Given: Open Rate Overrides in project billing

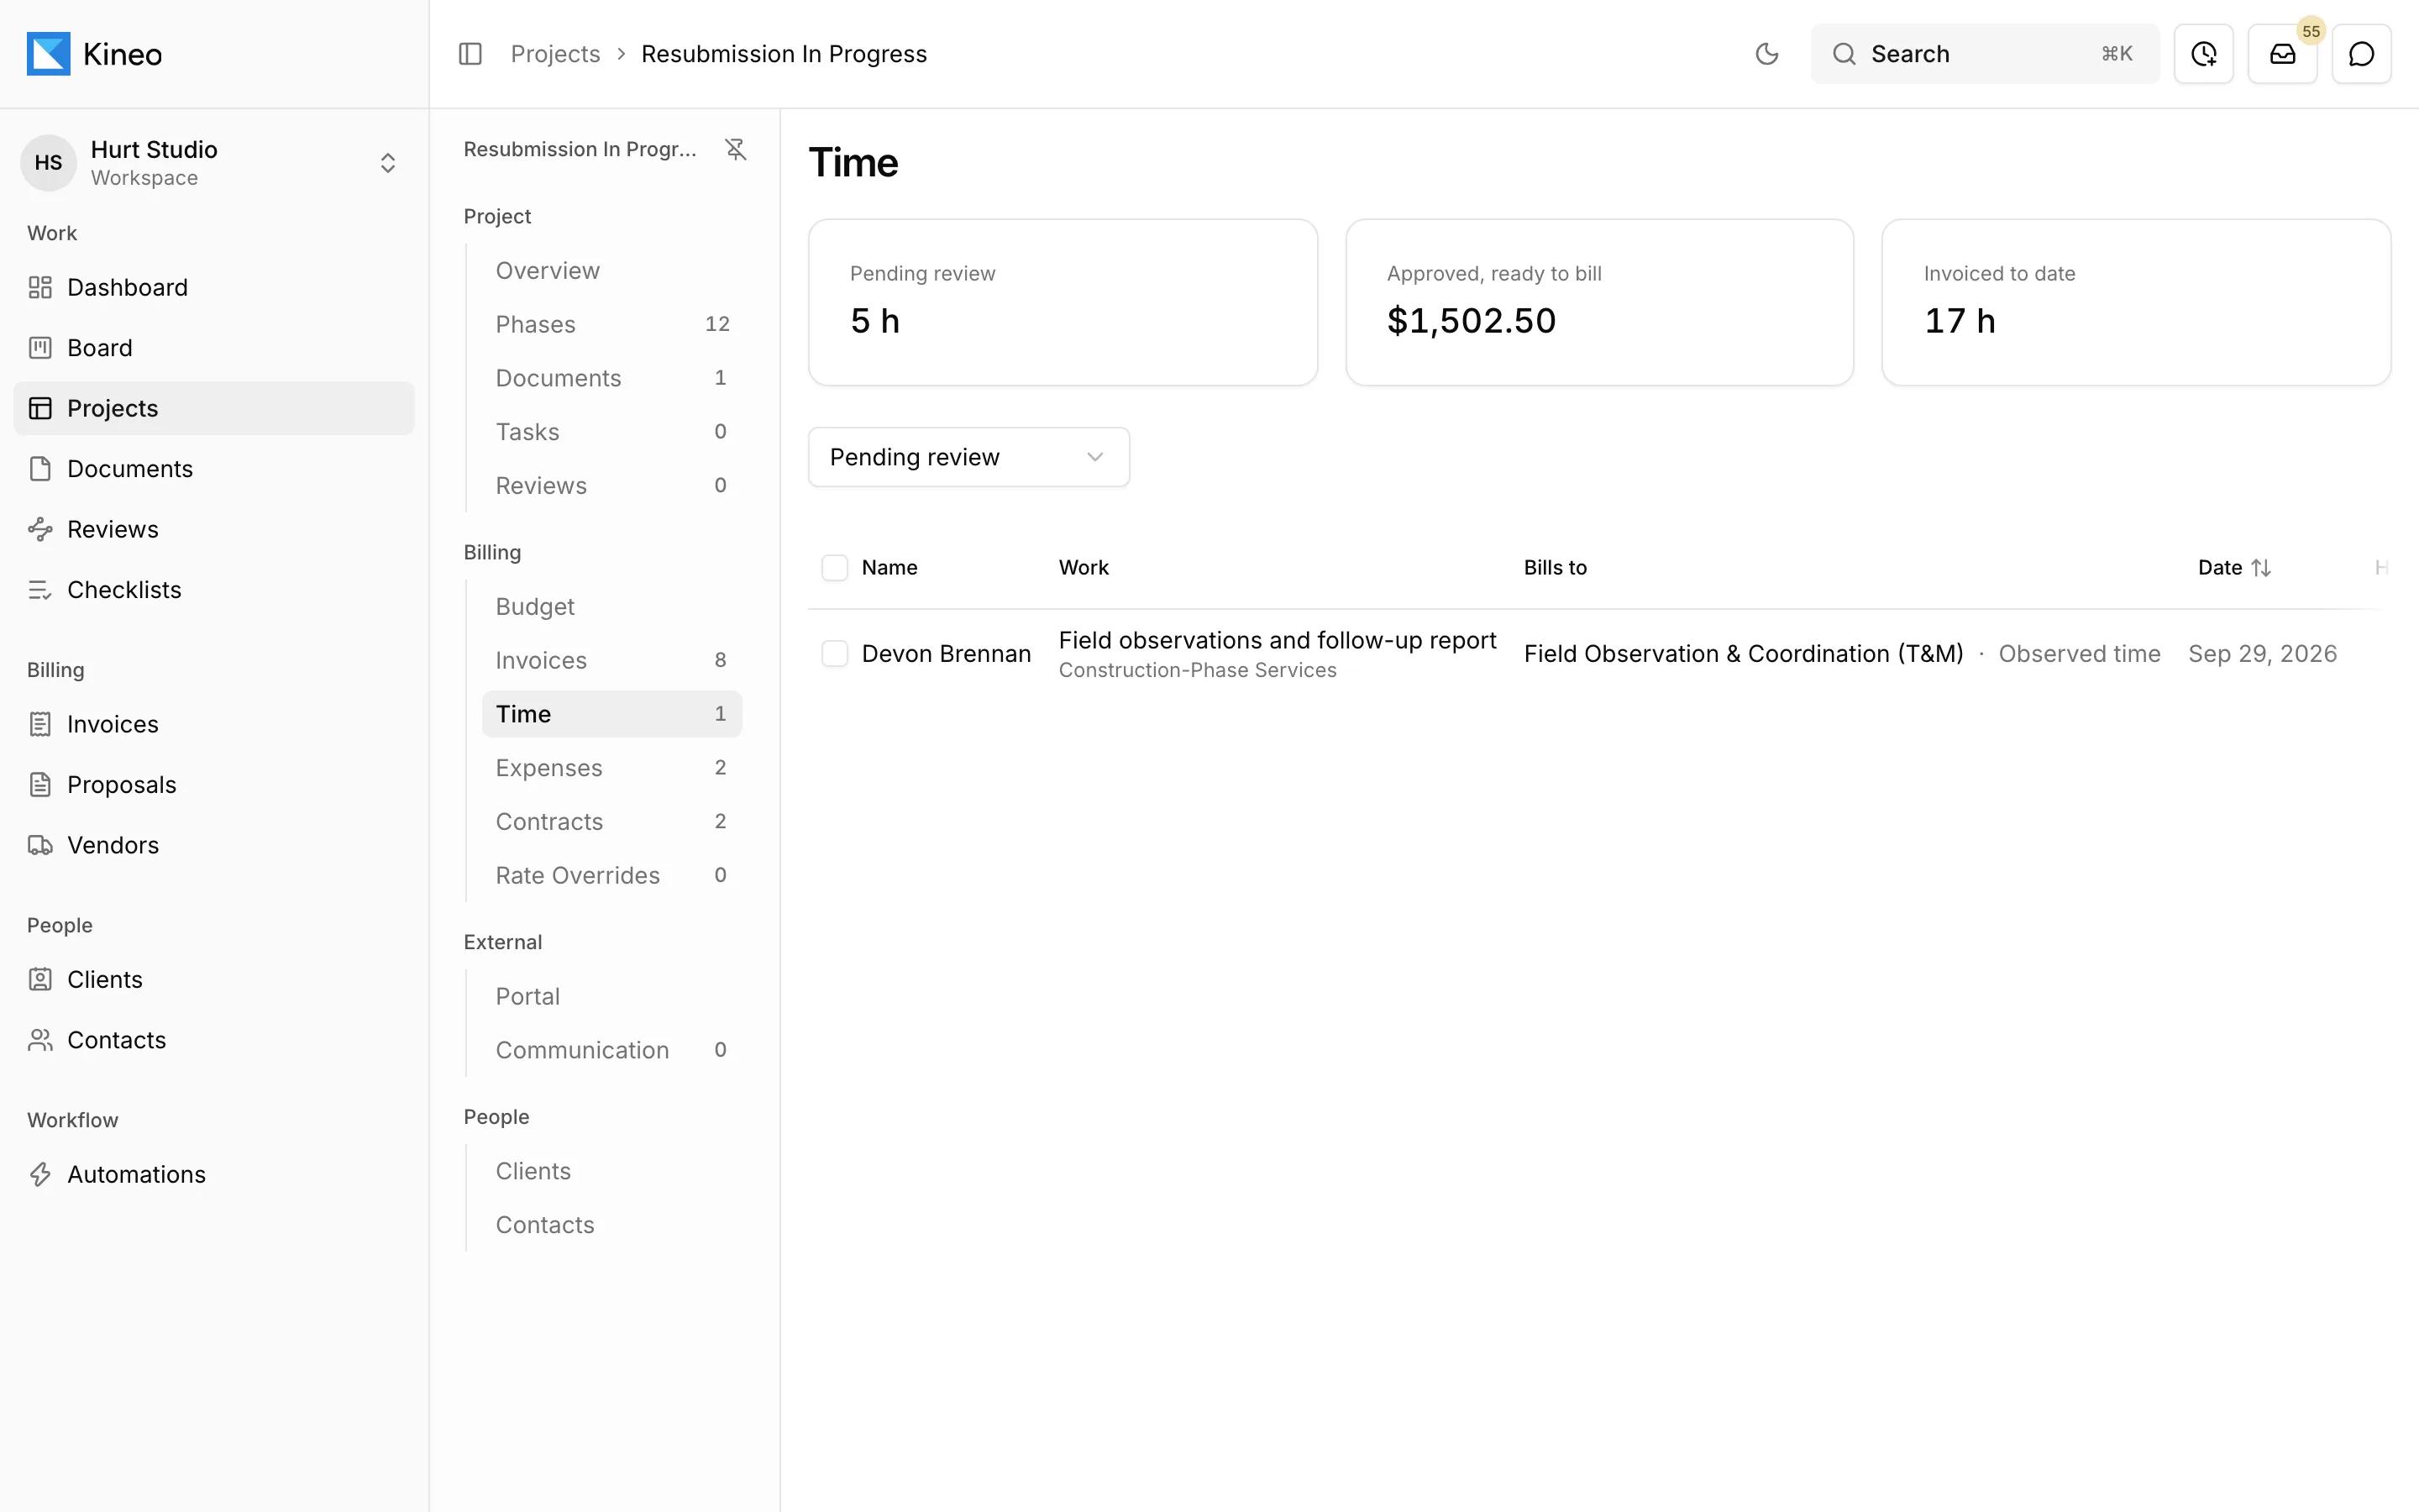Looking at the screenshot, I should (611, 875).
